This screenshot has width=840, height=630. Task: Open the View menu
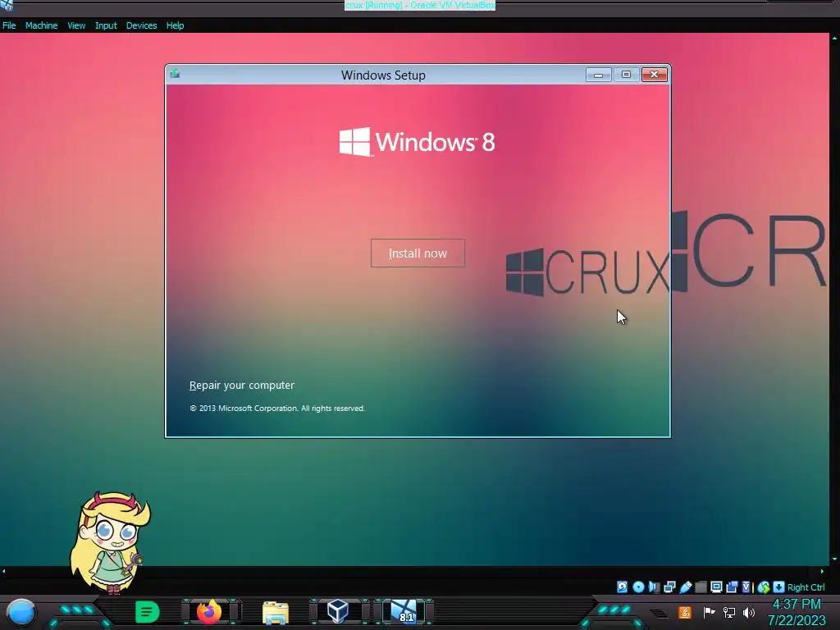tap(76, 25)
